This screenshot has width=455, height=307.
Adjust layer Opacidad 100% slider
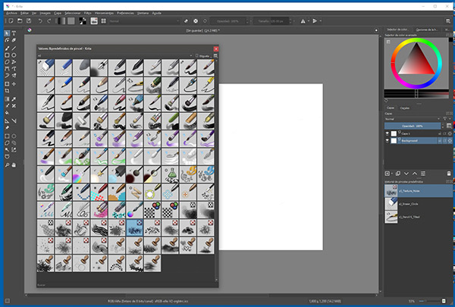pos(413,126)
